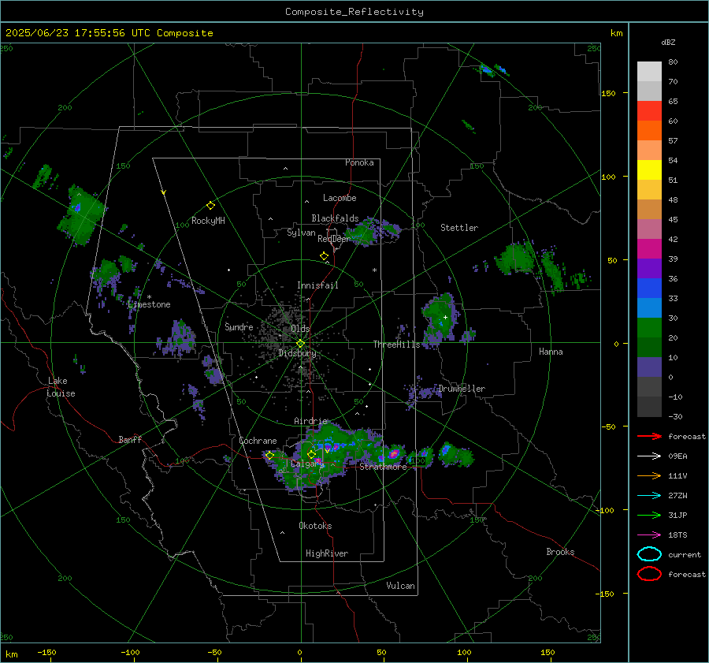709x663 pixels.
Task: Click the Lacombe town label
Action: [340, 198]
